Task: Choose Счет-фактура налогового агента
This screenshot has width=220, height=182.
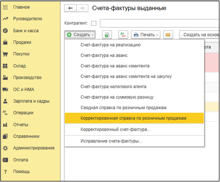Action: 113,87
